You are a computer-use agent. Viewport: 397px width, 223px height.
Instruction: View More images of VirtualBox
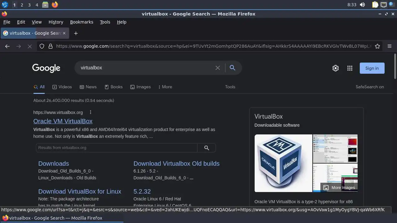pyautogui.click(x=339, y=188)
